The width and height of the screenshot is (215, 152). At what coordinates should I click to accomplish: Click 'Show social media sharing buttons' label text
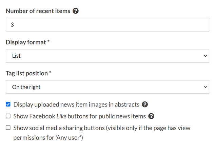102,128
